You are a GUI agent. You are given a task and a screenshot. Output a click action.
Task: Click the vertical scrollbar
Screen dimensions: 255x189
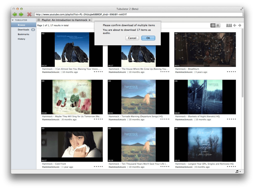pos(243,63)
